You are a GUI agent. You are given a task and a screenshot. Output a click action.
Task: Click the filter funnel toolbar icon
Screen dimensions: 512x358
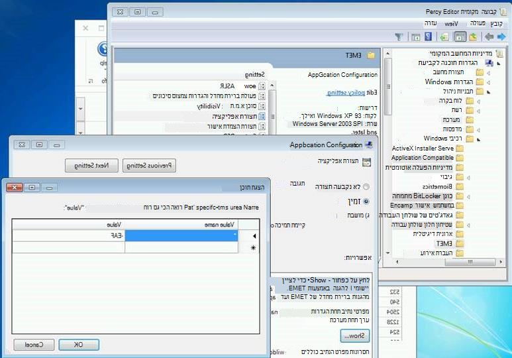(x=399, y=37)
